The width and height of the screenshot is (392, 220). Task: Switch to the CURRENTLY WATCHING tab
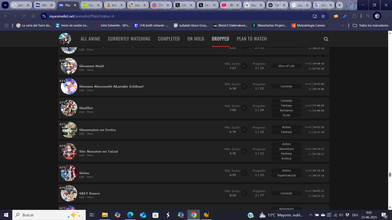[x=129, y=39]
